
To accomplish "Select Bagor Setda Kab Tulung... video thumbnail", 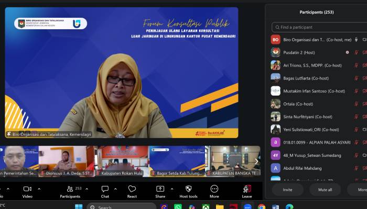I will click(177, 161).
